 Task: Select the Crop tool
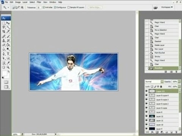4,31
